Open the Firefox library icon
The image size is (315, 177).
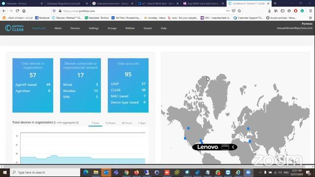276,11
